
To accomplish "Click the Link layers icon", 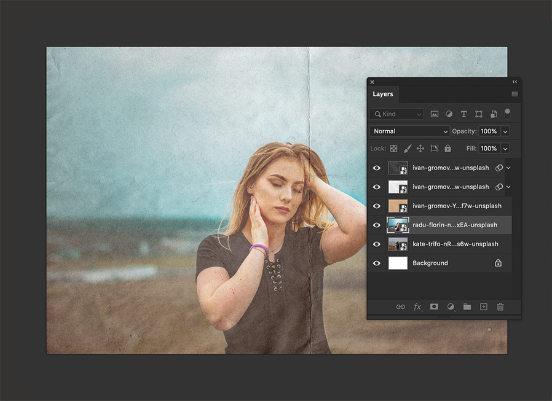I will coord(400,306).
